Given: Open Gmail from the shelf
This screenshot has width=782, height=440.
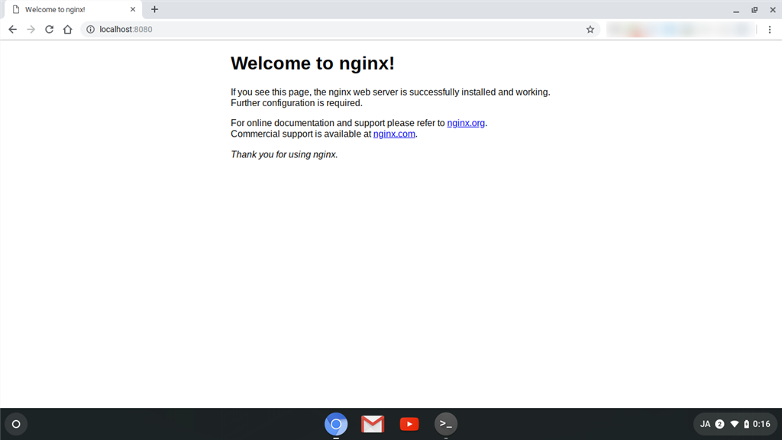Looking at the screenshot, I should coord(373,424).
